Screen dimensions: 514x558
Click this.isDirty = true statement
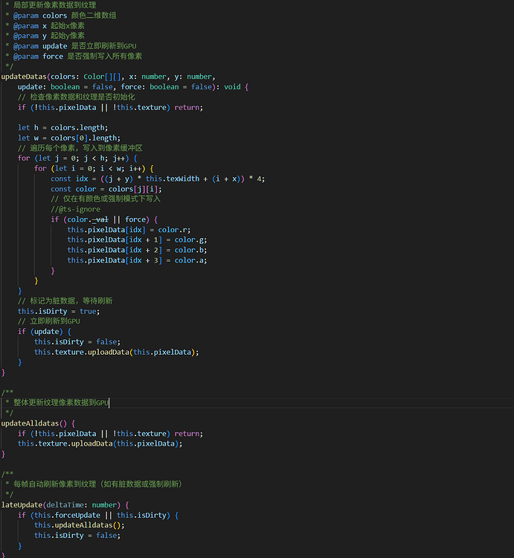point(59,312)
